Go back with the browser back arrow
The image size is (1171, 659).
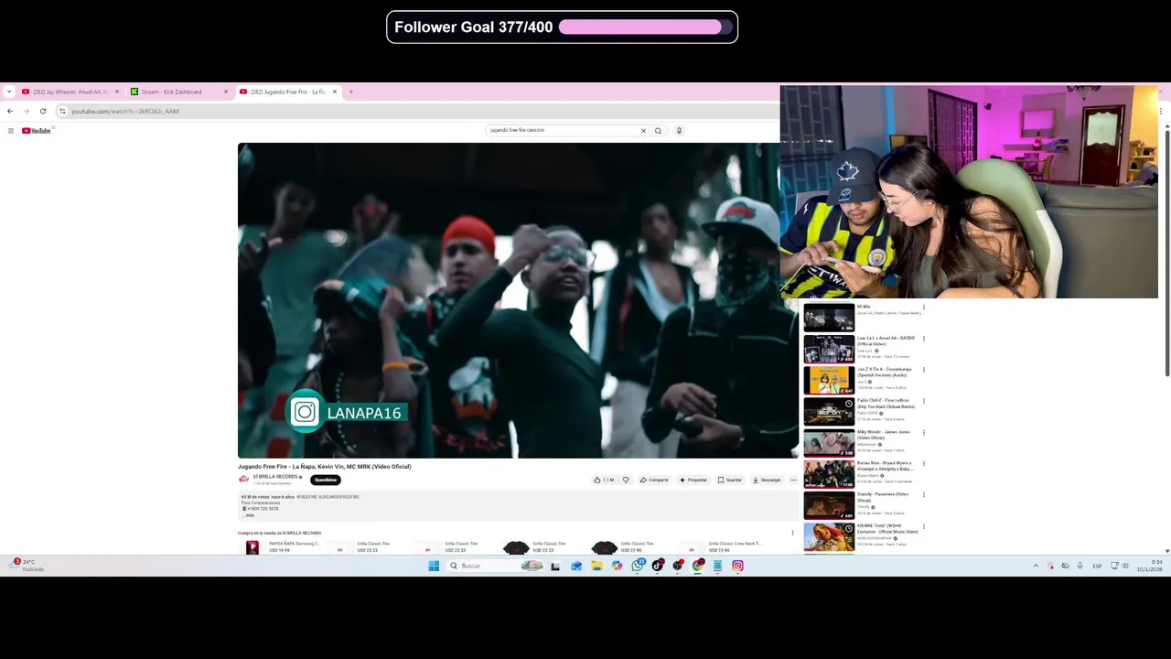10,111
